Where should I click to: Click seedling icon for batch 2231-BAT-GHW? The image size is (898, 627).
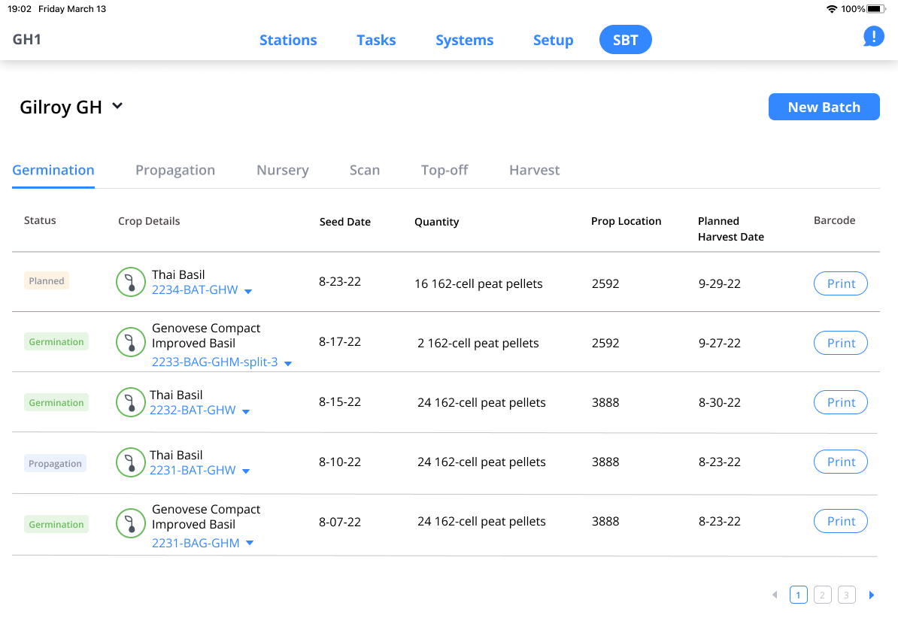pos(130,462)
